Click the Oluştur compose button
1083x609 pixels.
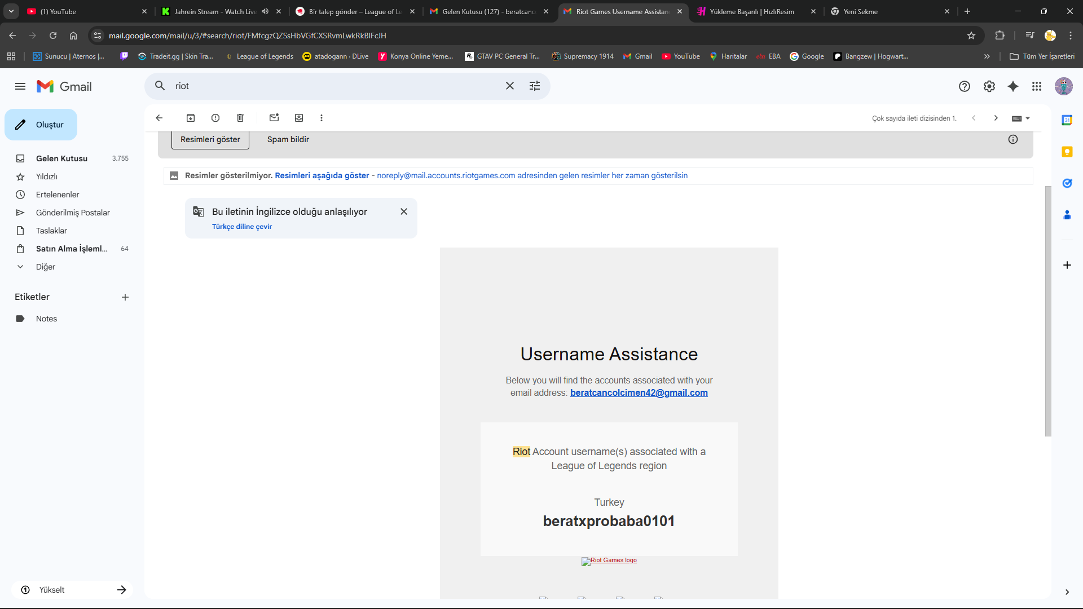(x=41, y=125)
